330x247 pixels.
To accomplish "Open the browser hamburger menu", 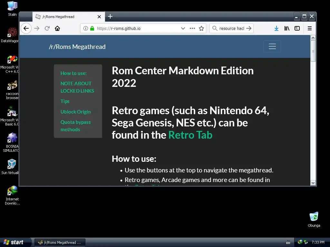I will click(310, 28).
